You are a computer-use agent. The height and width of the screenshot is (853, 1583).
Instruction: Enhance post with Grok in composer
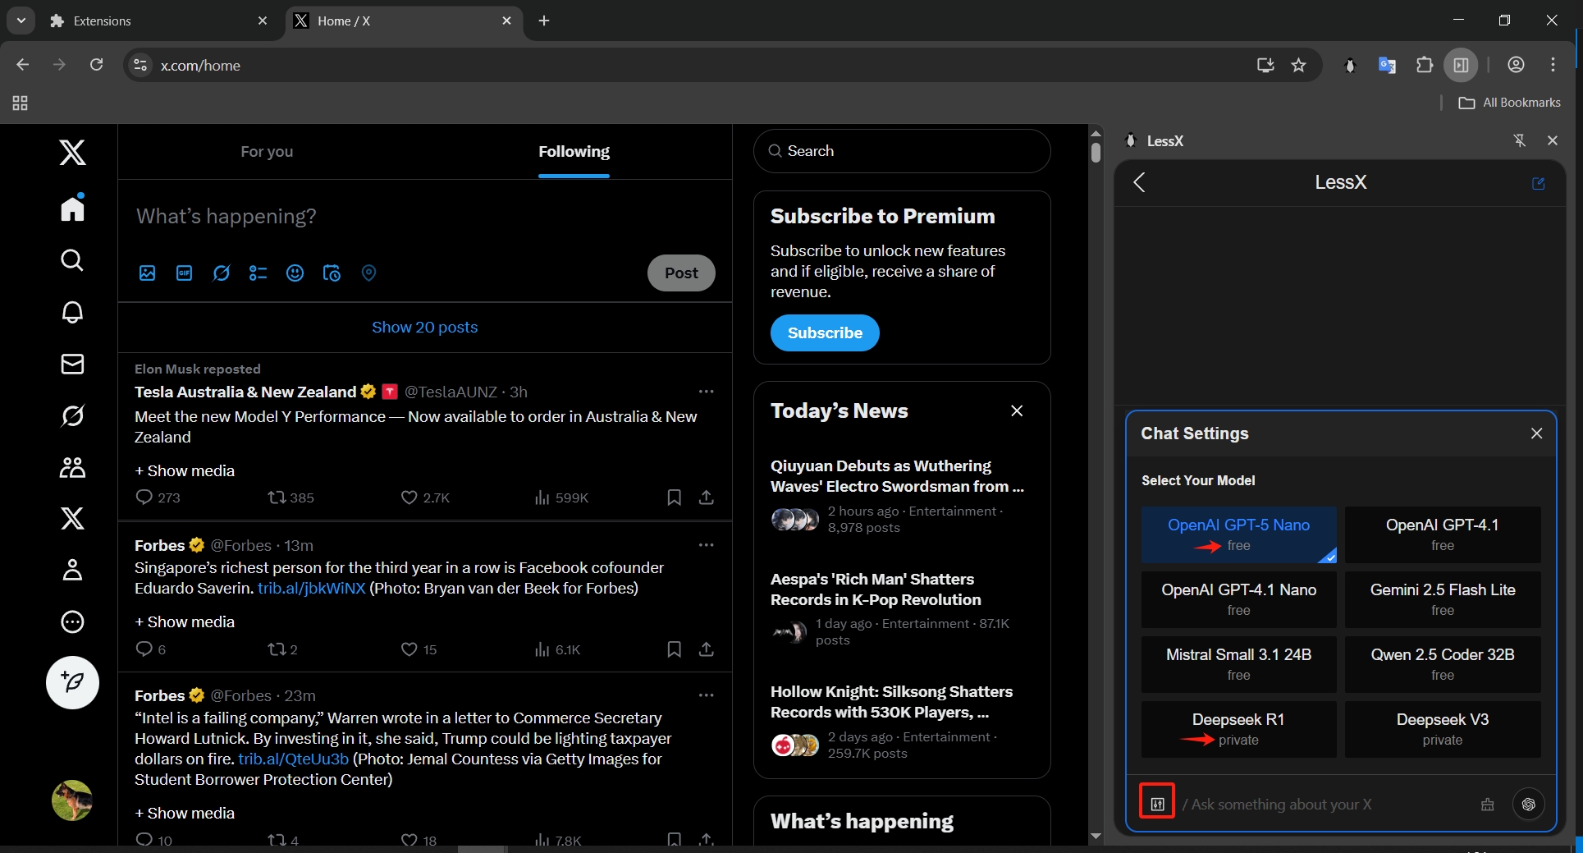pos(221,273)
